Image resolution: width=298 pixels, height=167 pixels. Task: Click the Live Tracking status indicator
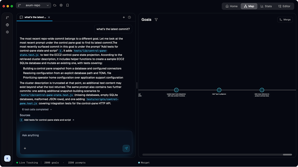[27, 163]
